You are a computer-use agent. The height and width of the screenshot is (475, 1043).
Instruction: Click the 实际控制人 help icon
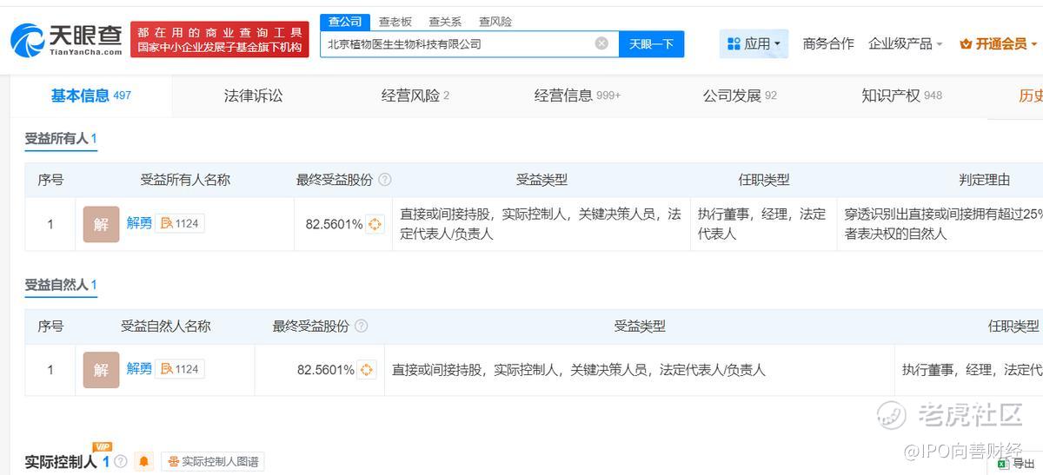121,462
